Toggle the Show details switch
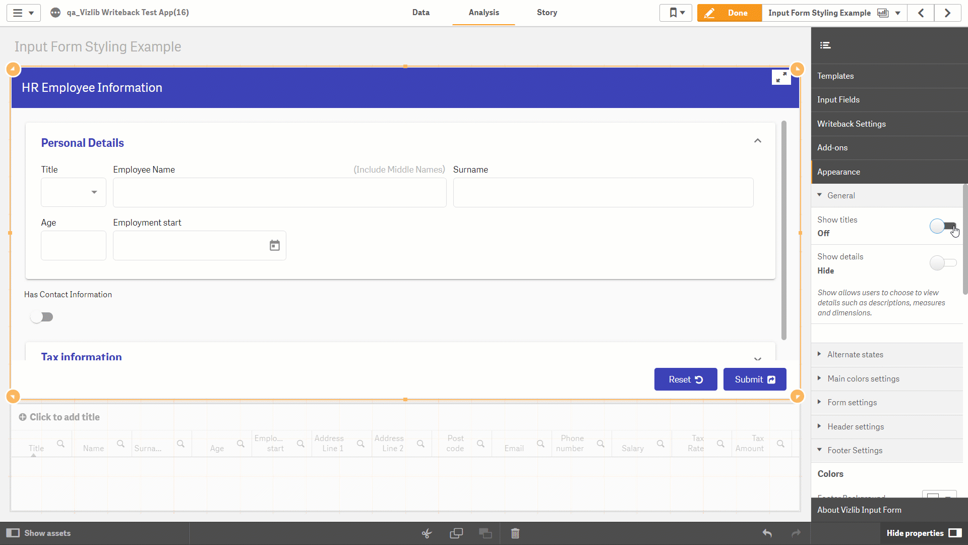Viewport: 968px width, 545px height. pos(943,262)
